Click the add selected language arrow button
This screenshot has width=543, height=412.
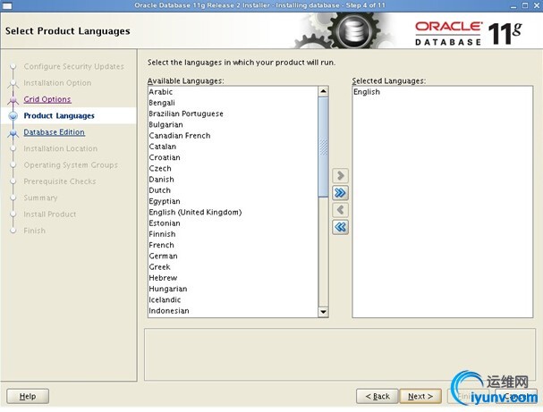[340, 176]
